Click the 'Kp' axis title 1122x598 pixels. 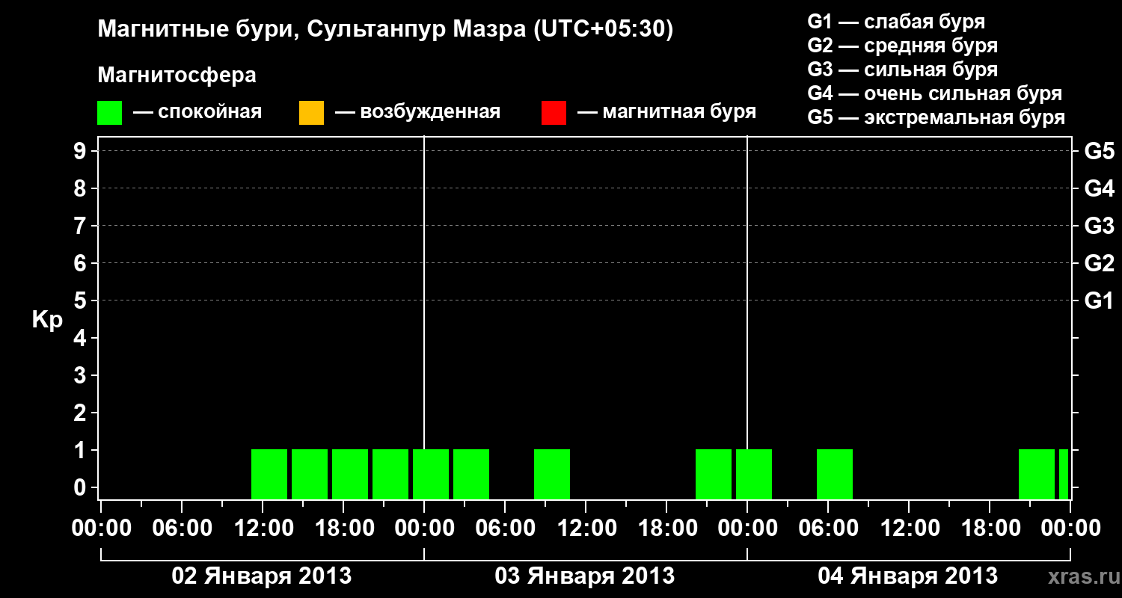[x=47, y=320]
